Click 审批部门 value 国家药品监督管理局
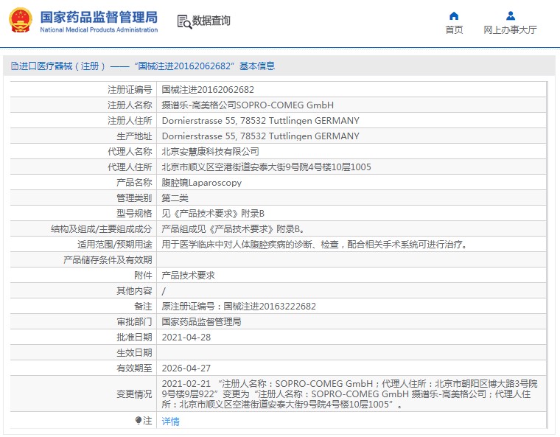This screenshot has height=437, width=560. (x=201, y=322)
